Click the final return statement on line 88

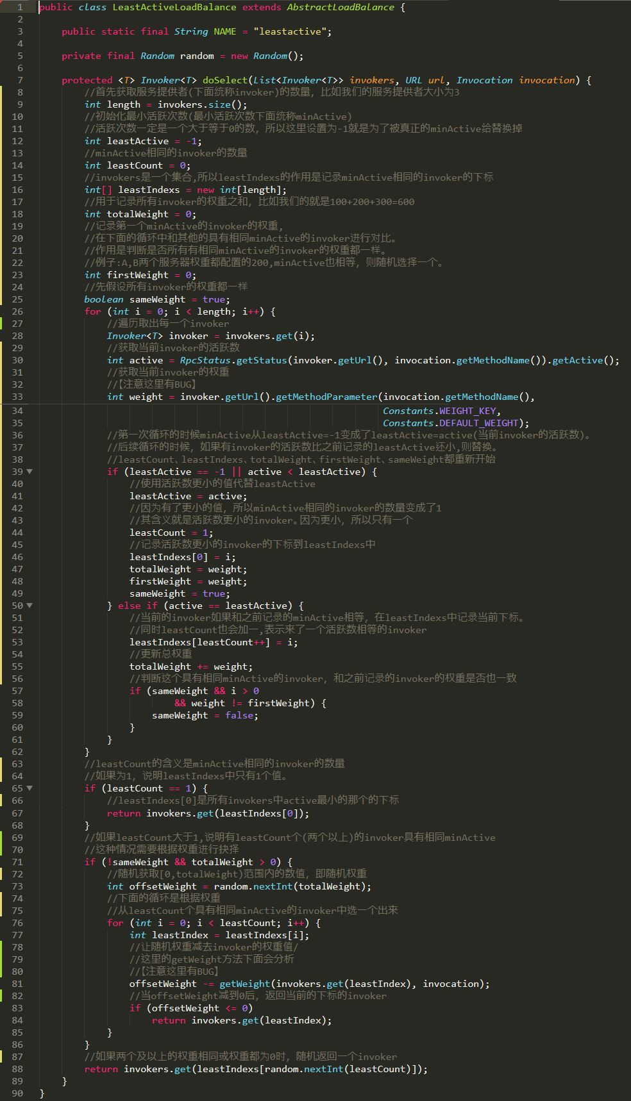coord(255,1069)
